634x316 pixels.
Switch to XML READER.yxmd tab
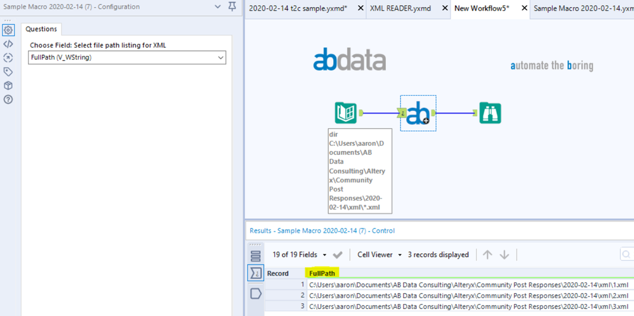(400, 8)
